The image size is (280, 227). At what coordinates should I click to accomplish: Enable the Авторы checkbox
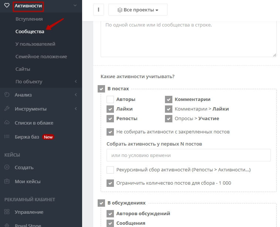(110, 99)
